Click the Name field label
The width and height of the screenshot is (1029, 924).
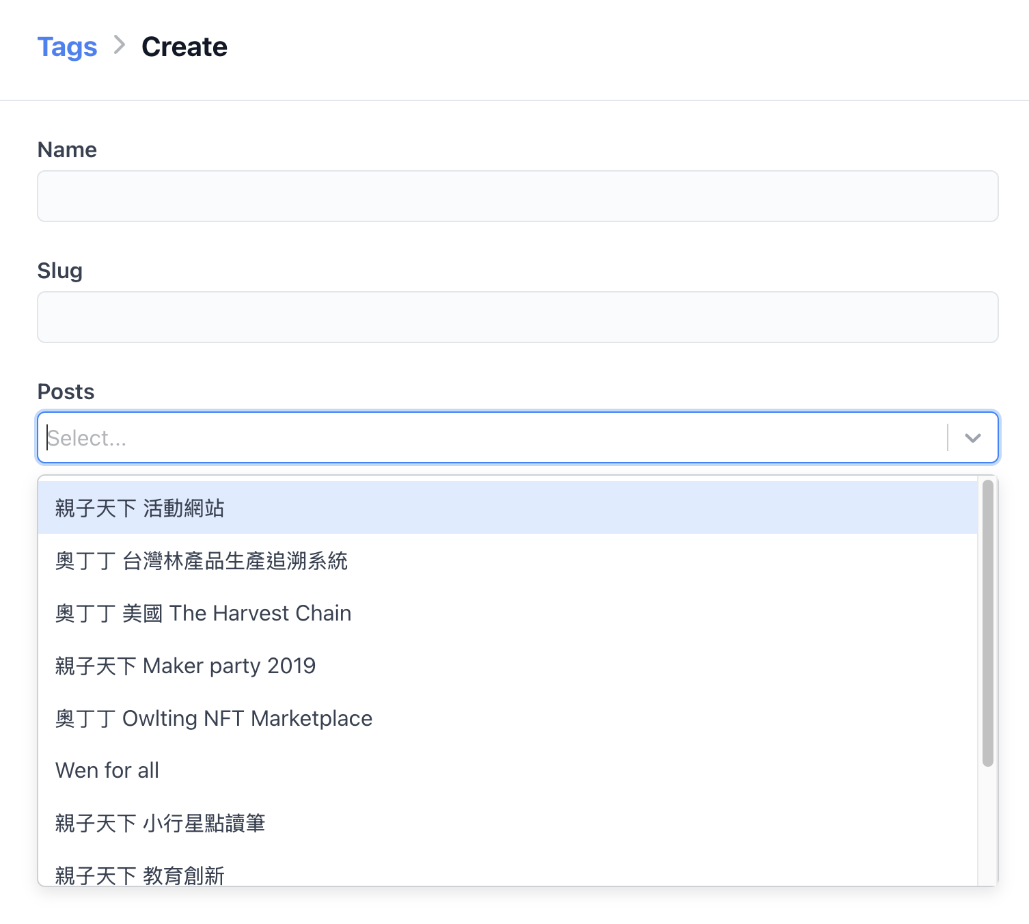coord(67,150)
